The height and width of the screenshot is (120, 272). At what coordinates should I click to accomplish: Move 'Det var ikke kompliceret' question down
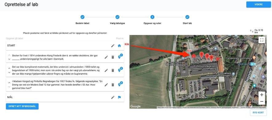point(9,72)
